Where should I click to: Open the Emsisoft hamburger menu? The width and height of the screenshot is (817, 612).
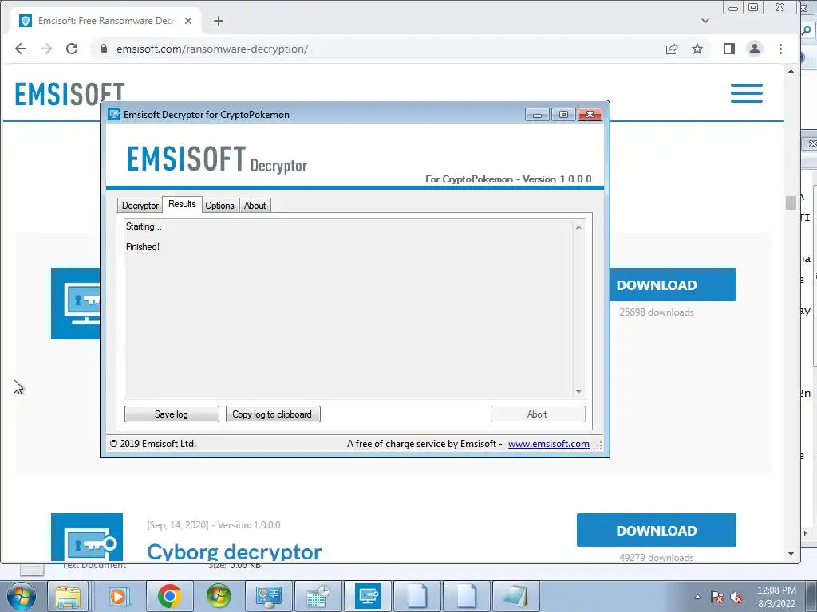(747, 93)
